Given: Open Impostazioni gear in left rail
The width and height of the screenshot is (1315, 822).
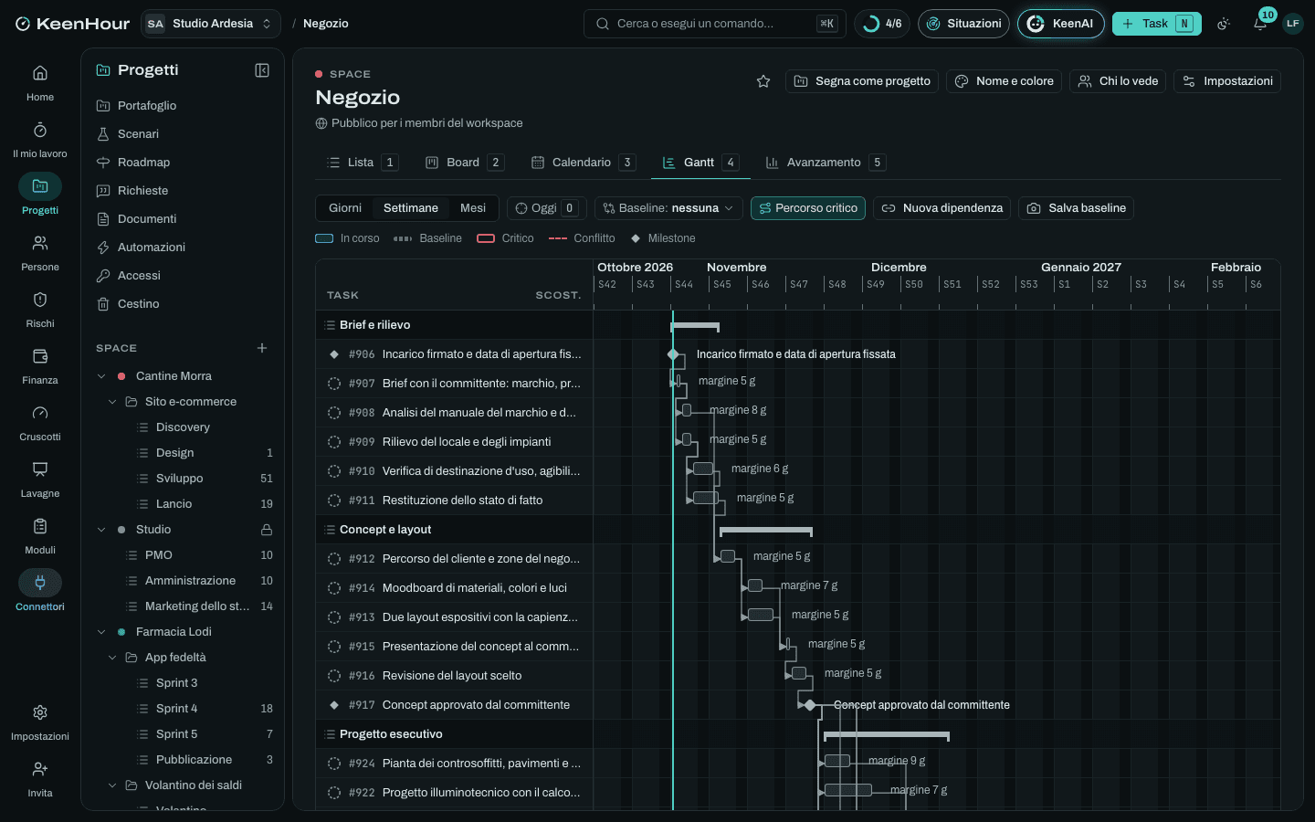Looking at the screenshot, I should [40, 712].
